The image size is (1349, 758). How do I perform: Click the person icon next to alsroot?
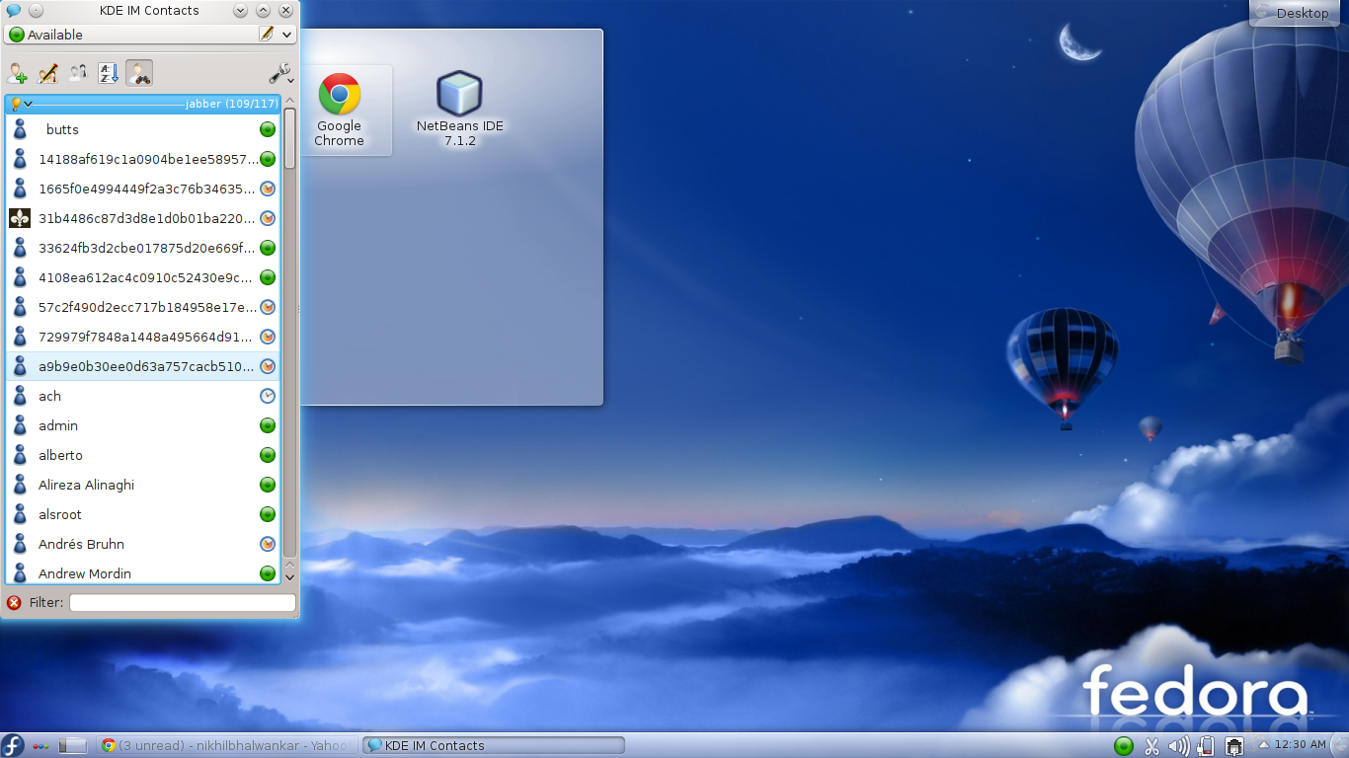point(20,514)
